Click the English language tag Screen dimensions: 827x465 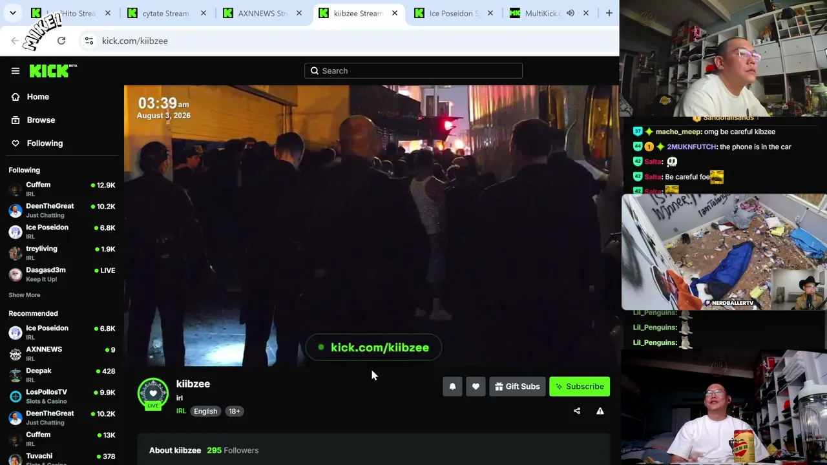[x=205, y=411]
